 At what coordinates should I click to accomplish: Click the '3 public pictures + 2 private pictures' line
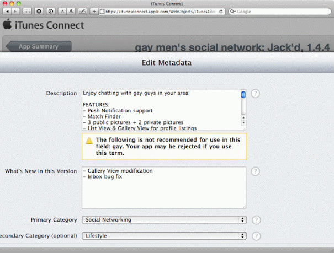[x=133, y=122]
